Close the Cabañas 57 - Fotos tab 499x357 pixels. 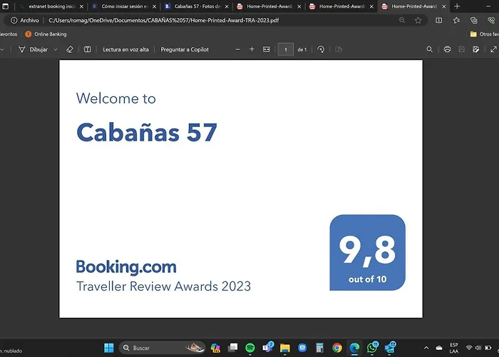tap(227, 6)
